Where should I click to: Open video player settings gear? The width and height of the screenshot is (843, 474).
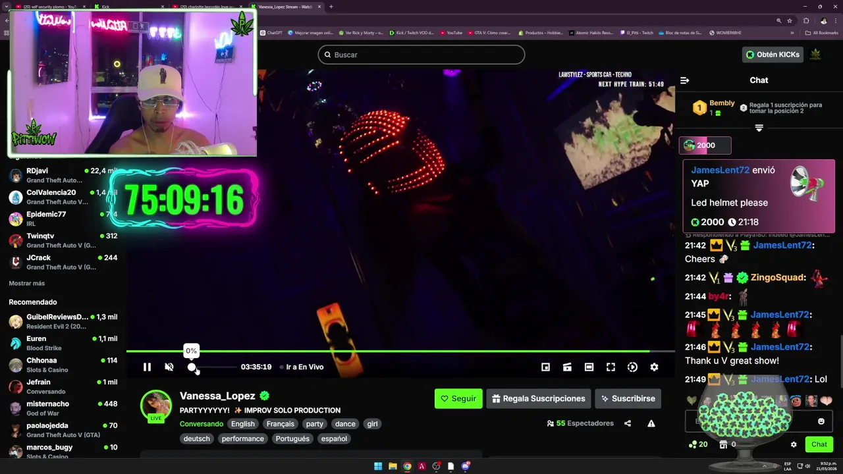tap(654, 367)
